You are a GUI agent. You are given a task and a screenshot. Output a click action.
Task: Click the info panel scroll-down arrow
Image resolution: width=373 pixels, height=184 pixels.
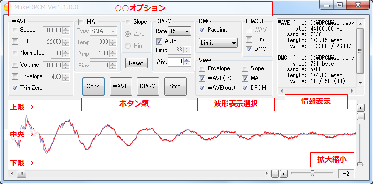click(x=361, y=83)
